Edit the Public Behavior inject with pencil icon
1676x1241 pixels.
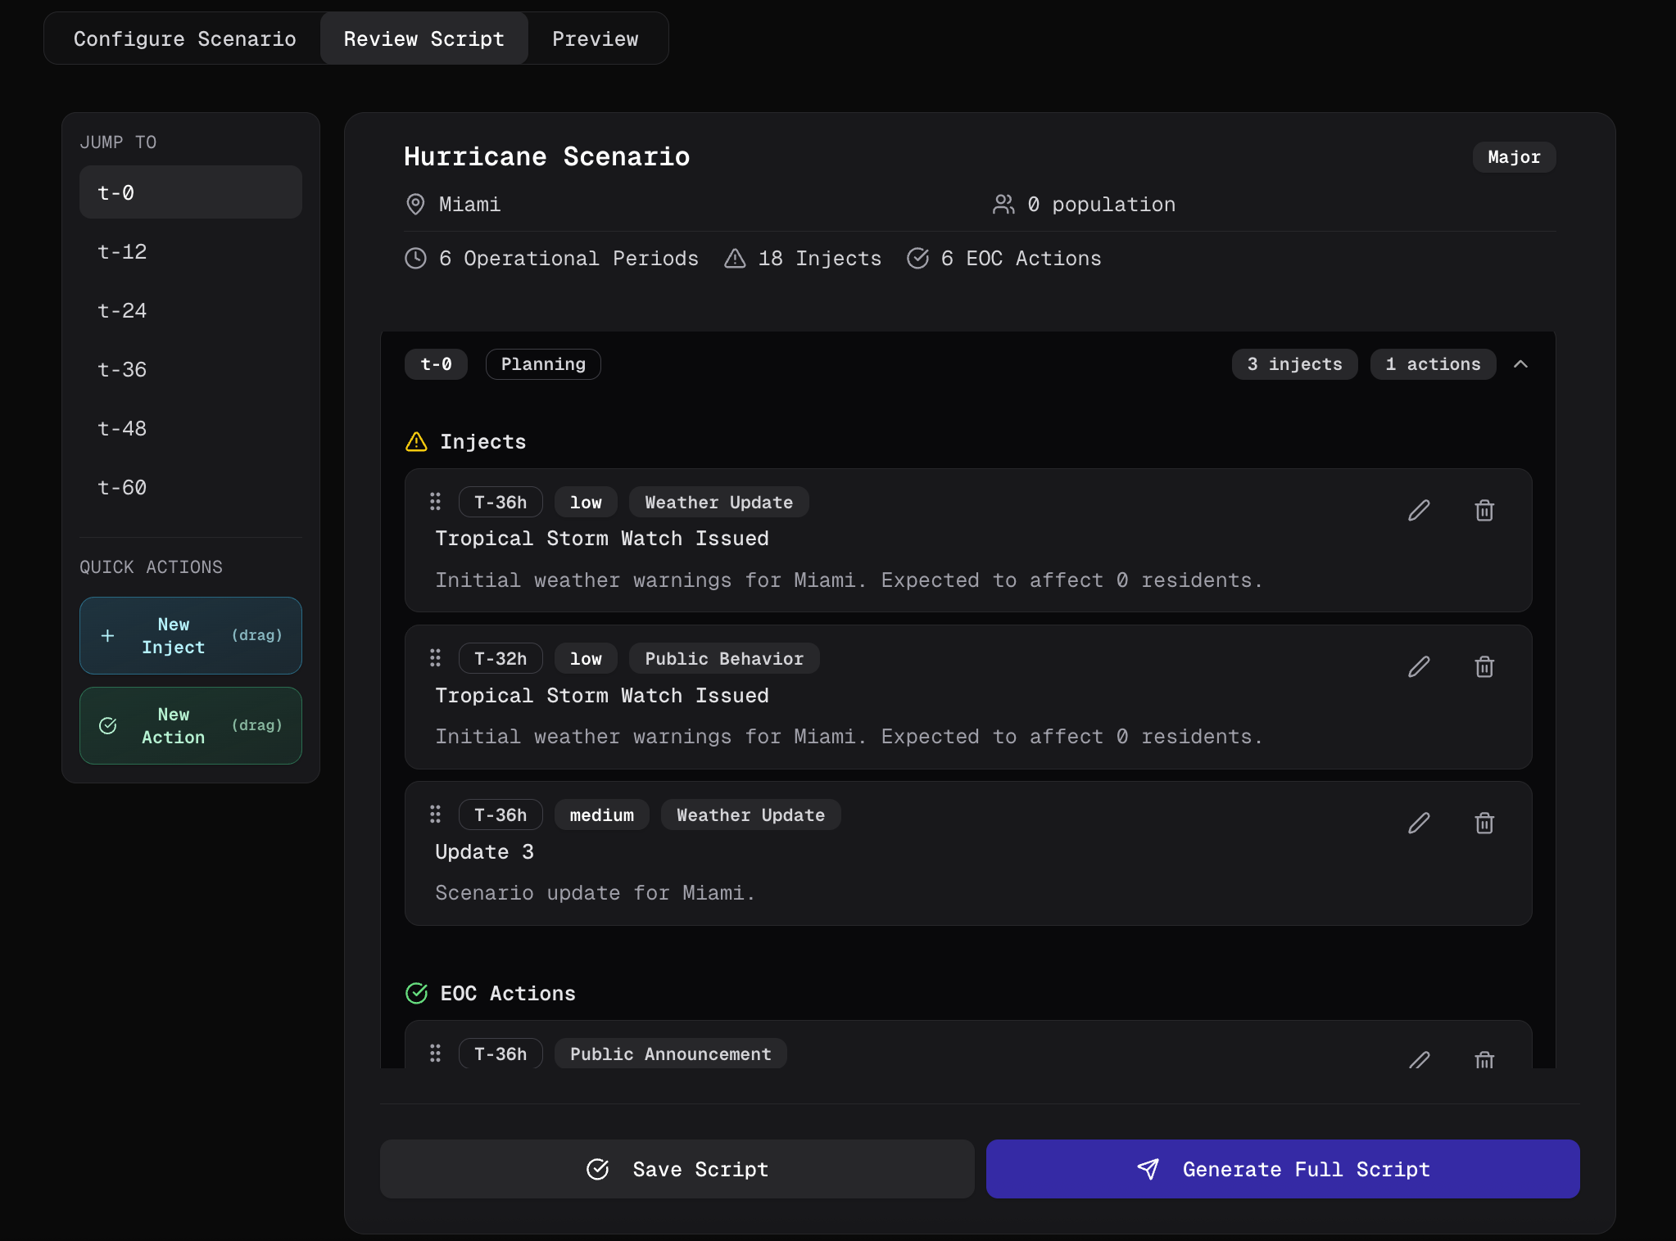pyautogui.click(x=1419, y=667)
